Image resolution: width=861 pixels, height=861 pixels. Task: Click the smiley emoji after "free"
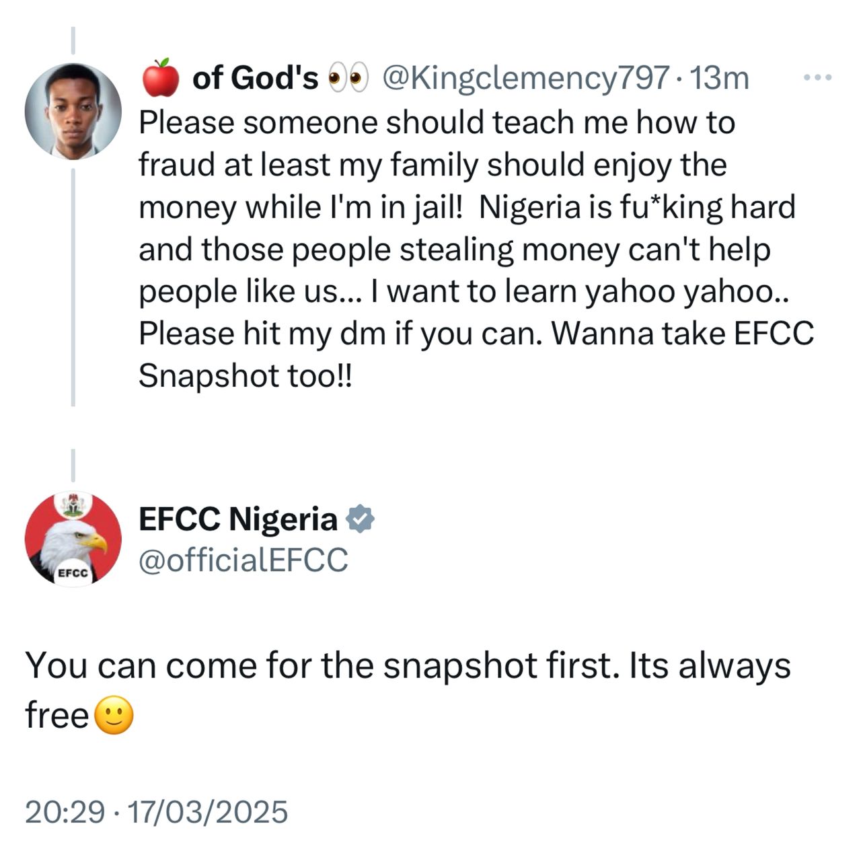114,715
